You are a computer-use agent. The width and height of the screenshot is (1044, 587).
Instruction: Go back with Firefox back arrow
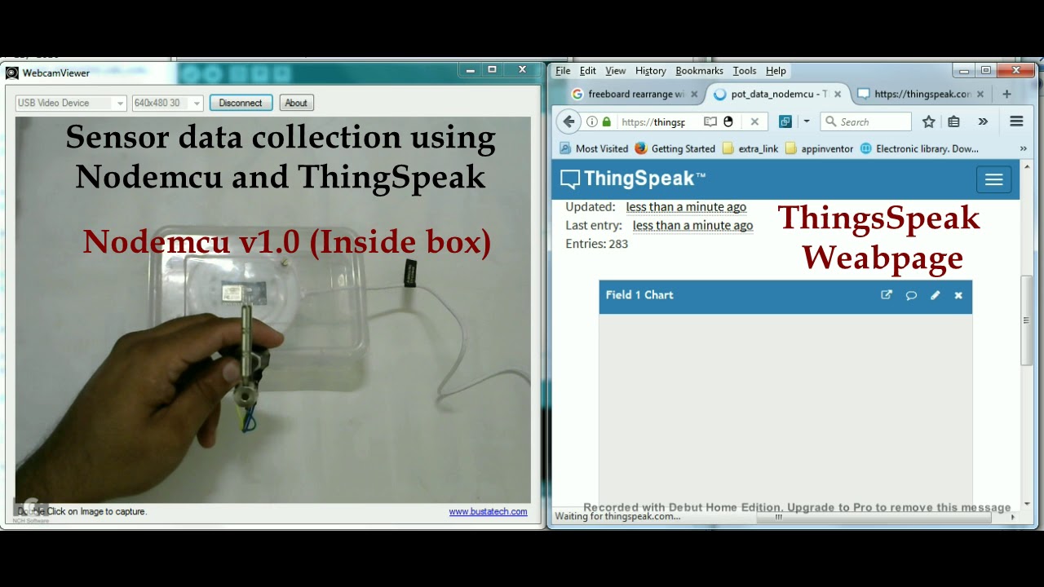pos(568,121)
